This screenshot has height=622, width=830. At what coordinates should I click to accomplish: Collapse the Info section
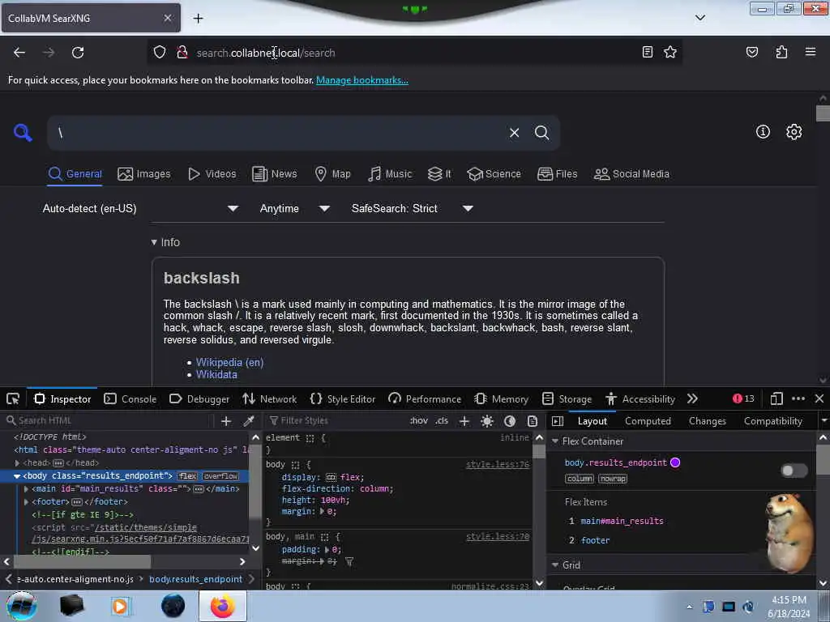[165, 242]
